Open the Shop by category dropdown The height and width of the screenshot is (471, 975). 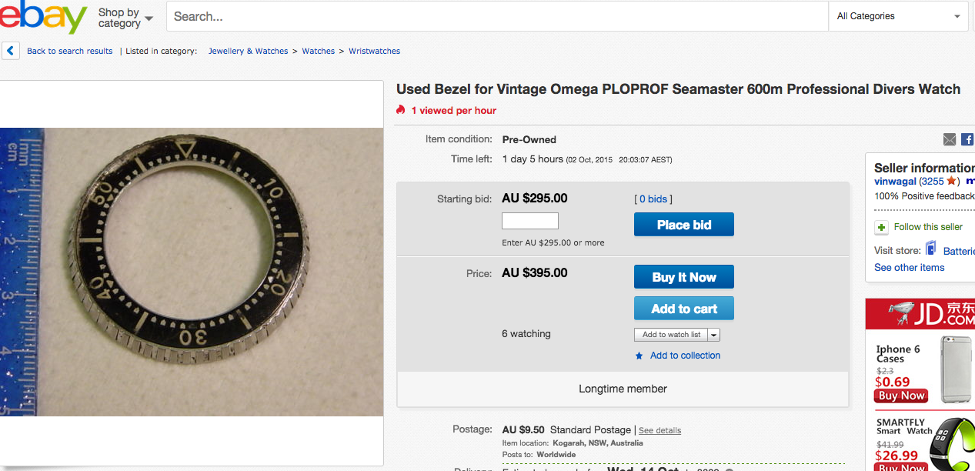[x=125, y=18]
